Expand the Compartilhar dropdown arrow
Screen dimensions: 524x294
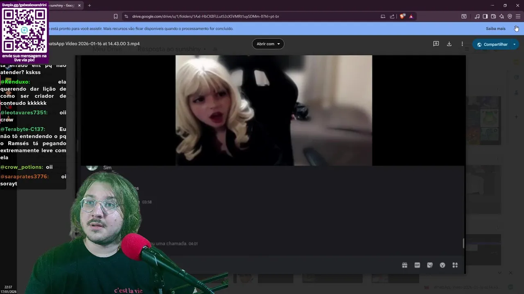point(515,44)
